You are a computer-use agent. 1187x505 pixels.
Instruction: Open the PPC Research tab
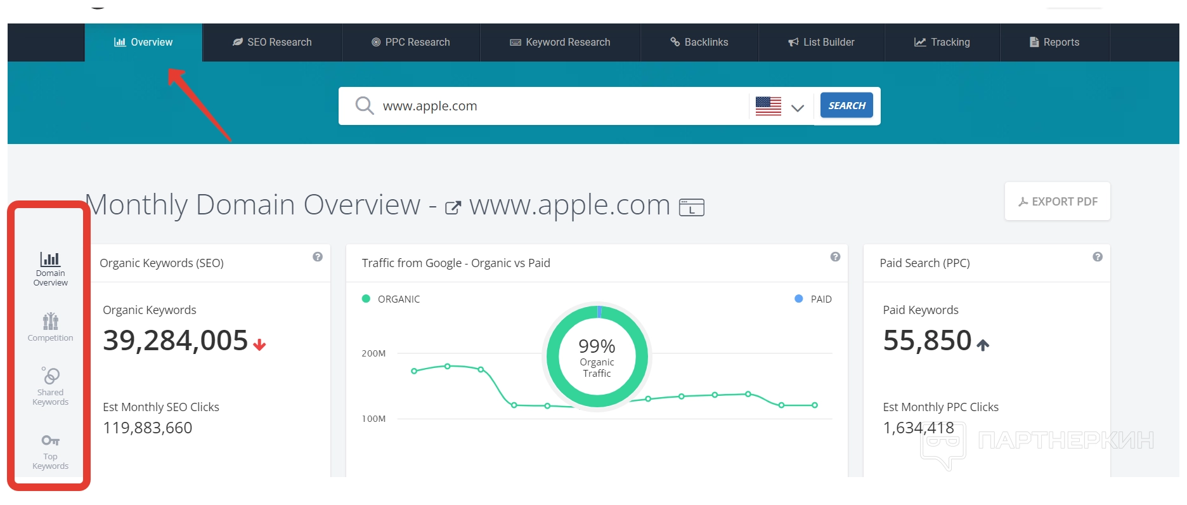[411, 43]
